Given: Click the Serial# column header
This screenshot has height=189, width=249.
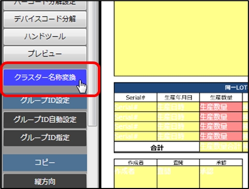Looking at the screenshot, I should [x=136, y=98].
